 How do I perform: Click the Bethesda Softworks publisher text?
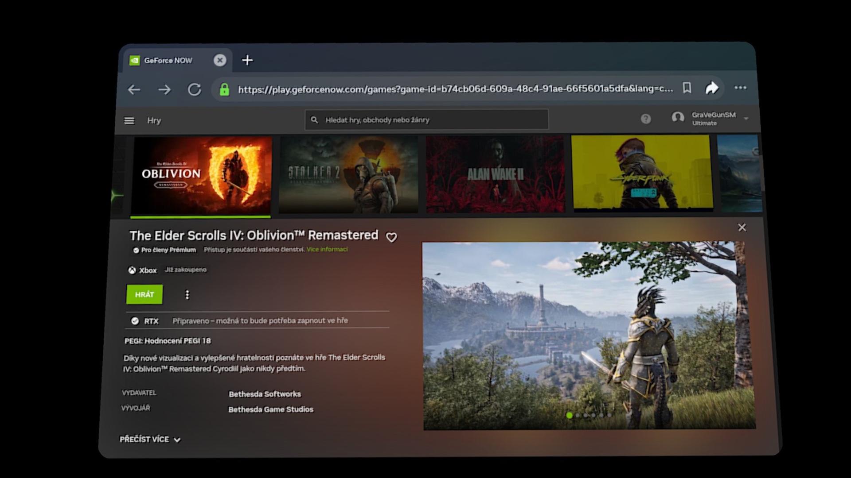click(265, 394)
